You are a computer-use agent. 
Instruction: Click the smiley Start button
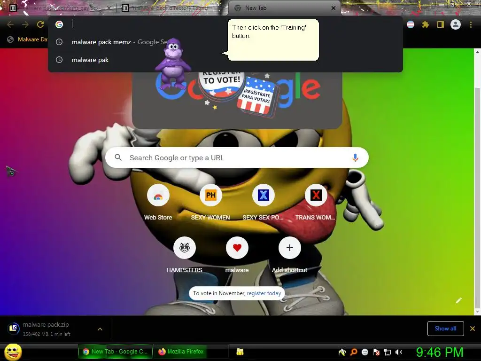point(13,352)
